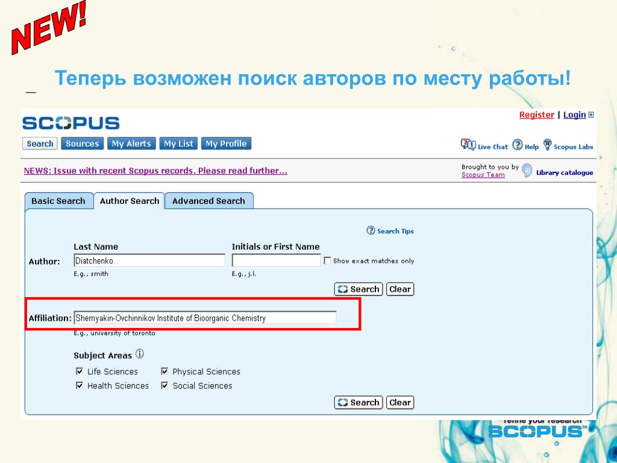This screenshot has width=617, height=463.
Task: Follow the Scopus Team link
Action: [483, 175]
